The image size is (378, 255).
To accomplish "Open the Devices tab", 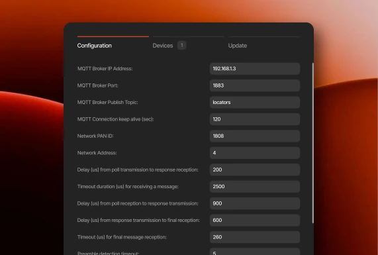I will coord(163,46).
